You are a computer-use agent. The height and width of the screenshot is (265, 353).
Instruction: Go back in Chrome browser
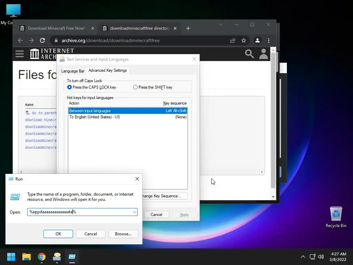click(x=20, y=40)
